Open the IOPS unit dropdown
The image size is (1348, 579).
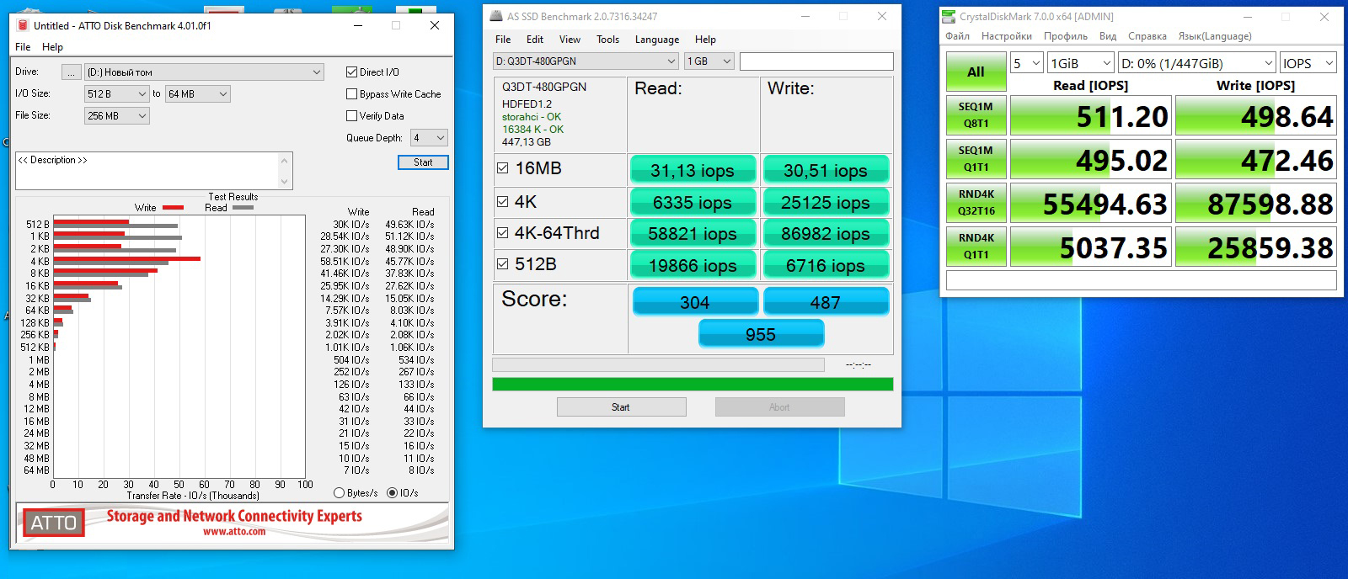point(1308,63)
